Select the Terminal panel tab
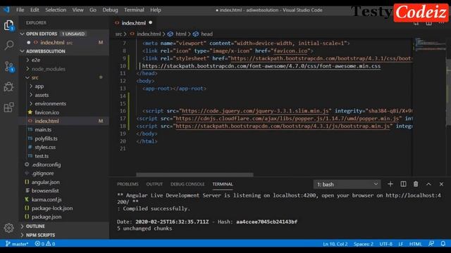 coord(223,184)
